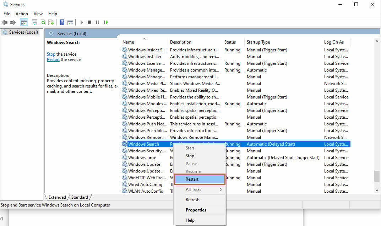Viewport: 381px width, 226px height.
Task: Sort by the Log On As column header
Action: [336, 42]
